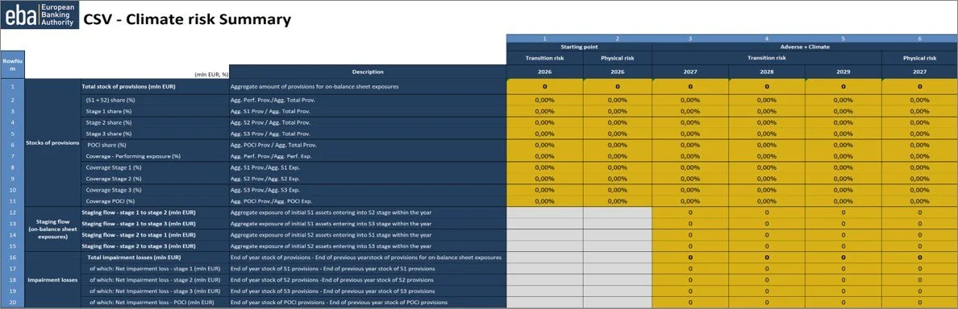
Task: Select "Net impairment loss - stage 1" label
Action: tap(155, 269)
